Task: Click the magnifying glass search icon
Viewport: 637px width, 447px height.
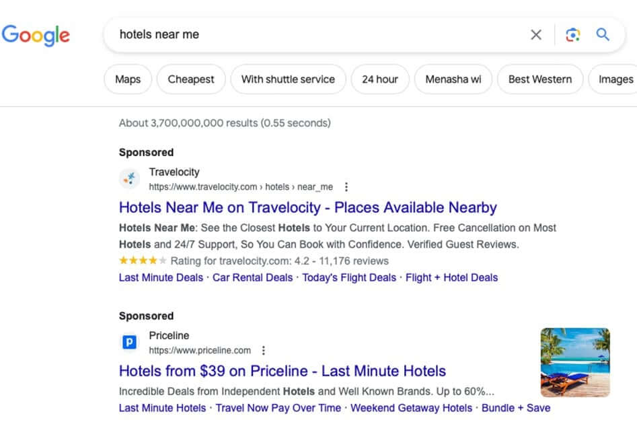Action: tap(603, 35)
